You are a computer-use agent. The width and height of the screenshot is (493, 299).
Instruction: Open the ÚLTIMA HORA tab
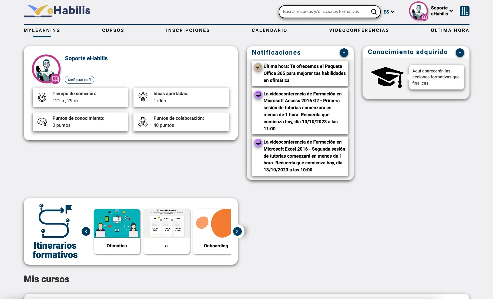click(x=450, y=30)
